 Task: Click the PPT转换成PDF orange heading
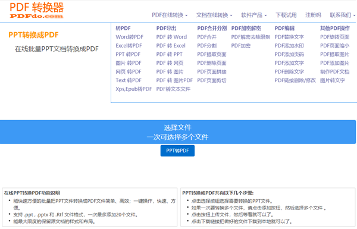[33, 35]
